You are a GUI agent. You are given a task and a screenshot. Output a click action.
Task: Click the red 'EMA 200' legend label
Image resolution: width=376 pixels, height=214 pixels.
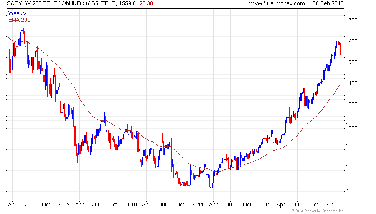tap(19, 20)
